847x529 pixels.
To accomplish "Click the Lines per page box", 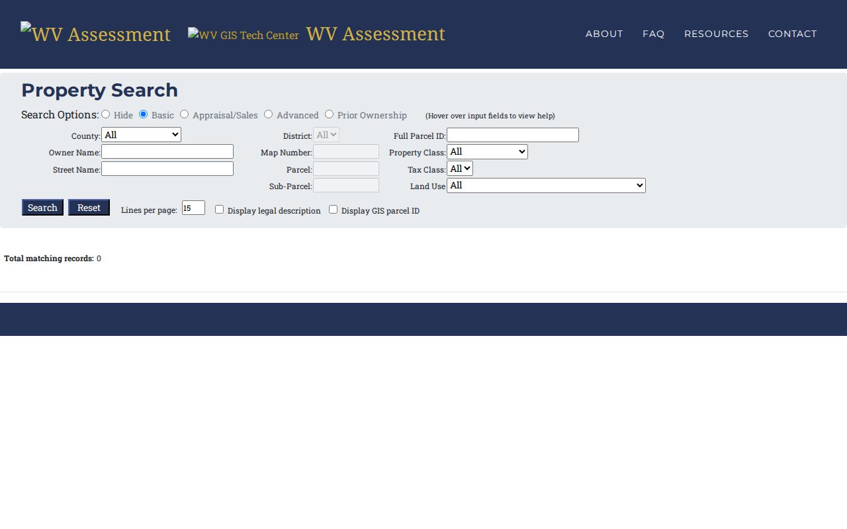I will [x=193, y=208].
